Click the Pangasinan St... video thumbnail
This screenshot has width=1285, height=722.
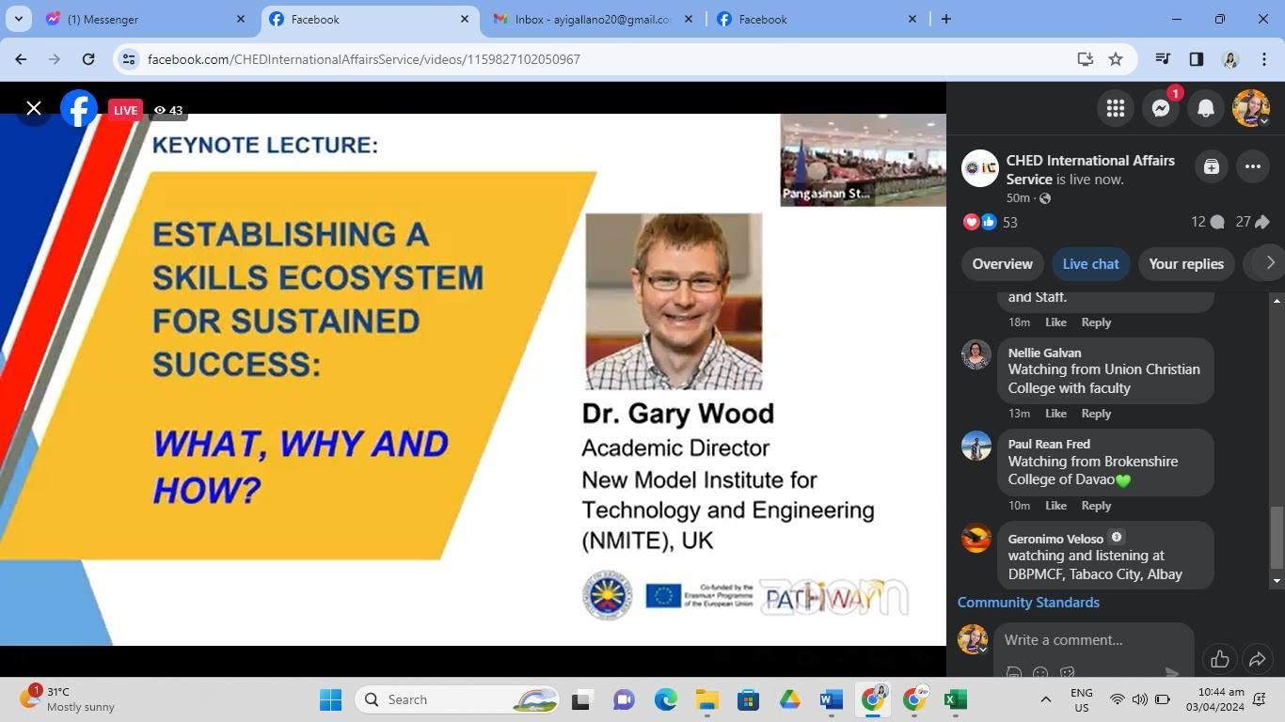click(863, 160)
